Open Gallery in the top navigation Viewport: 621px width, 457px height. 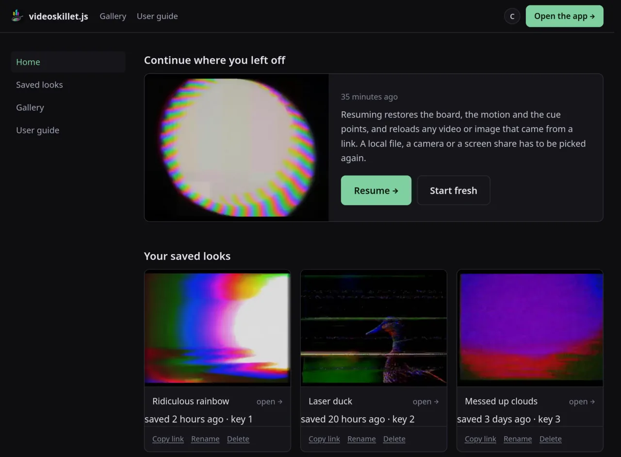pos(113,16)
